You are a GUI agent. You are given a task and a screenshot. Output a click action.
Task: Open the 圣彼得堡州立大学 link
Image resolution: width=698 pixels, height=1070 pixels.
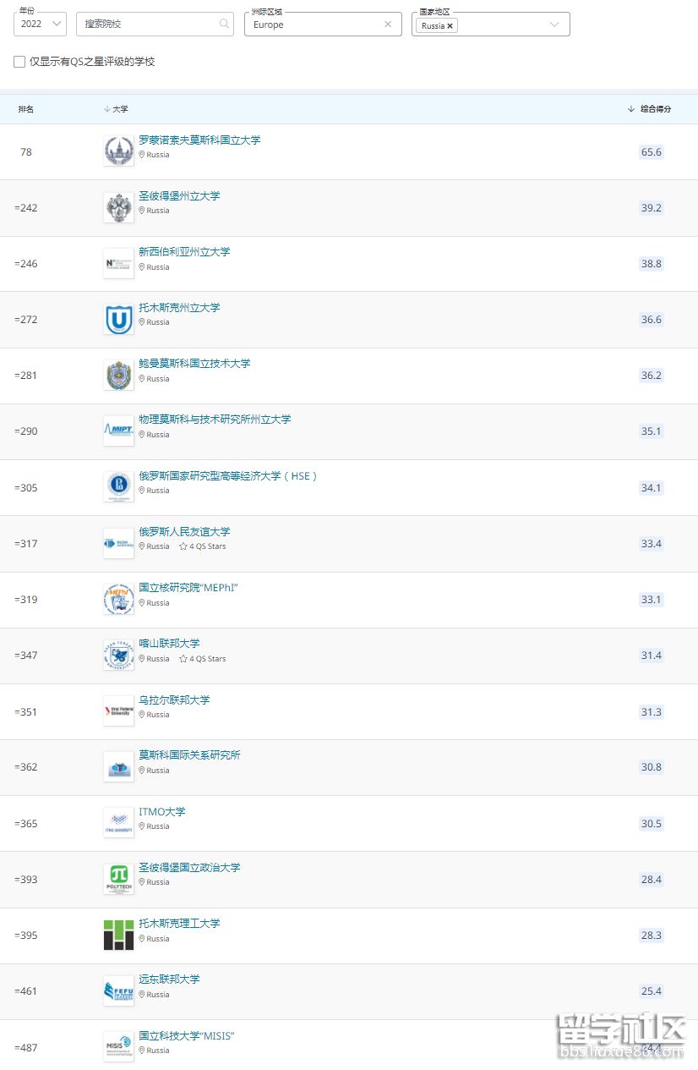coord(179,196)
